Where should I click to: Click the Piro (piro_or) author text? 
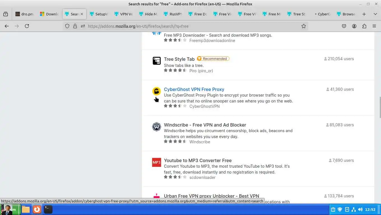[201, 71]
